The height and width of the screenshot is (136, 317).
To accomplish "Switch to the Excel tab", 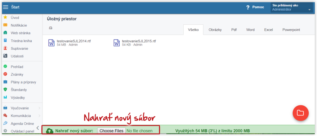I will [268, 30].
